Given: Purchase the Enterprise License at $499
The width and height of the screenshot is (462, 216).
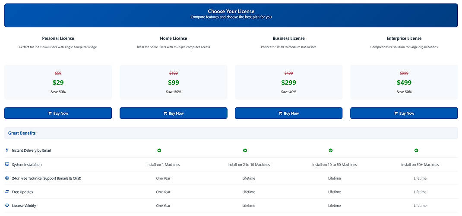Looking at the screenshot, I should pyautogui.click(x=404, y=113).
